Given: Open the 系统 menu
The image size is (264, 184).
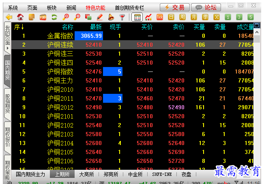Looking at the screenshot, I should pos(13,8).
